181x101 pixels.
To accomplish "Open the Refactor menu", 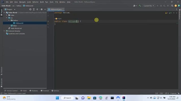I will (x=35, y=2).
